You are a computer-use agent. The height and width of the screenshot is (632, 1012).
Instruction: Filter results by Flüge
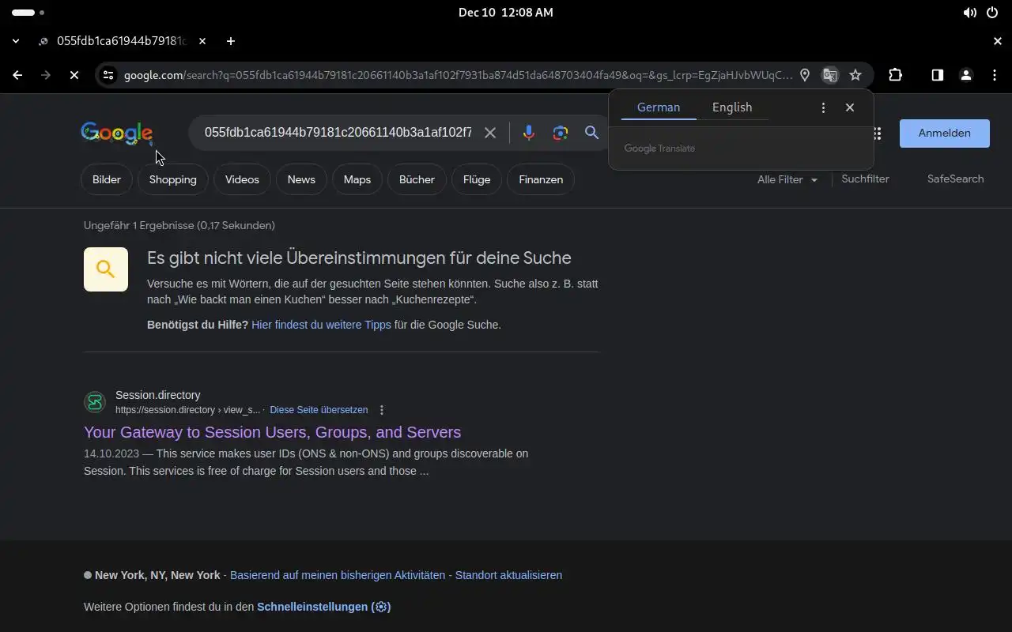[477, 179]
